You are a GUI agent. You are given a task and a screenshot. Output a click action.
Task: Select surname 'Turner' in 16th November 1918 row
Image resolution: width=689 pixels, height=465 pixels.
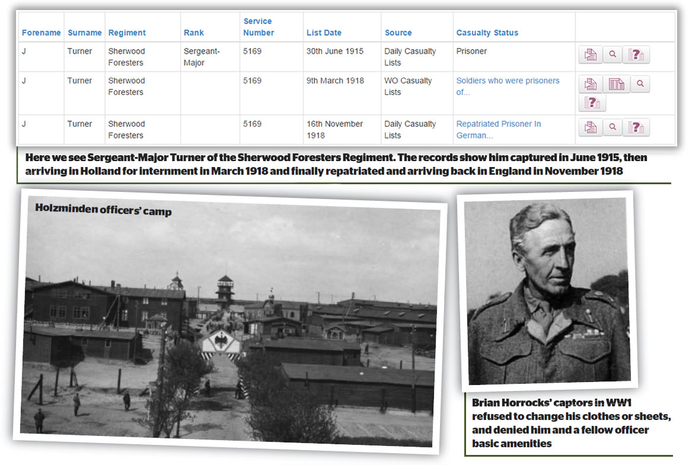click(x=79, y=124)
